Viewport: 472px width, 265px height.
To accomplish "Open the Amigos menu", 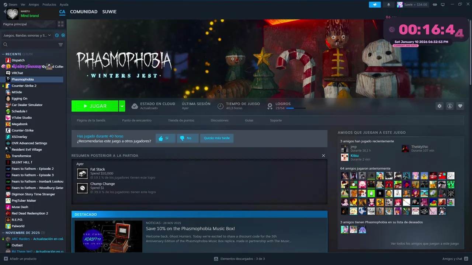I will pyautogui.click(x=34, y=4).
